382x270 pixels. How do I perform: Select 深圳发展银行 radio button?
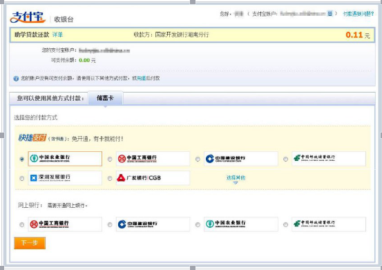(x=22, y=178)
